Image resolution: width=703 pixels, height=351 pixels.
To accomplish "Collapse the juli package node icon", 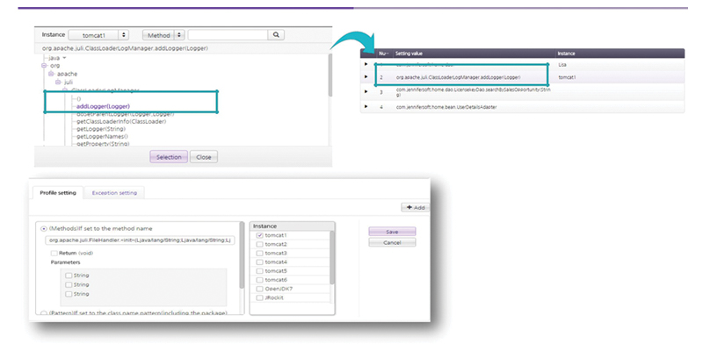I will point(59,82).
